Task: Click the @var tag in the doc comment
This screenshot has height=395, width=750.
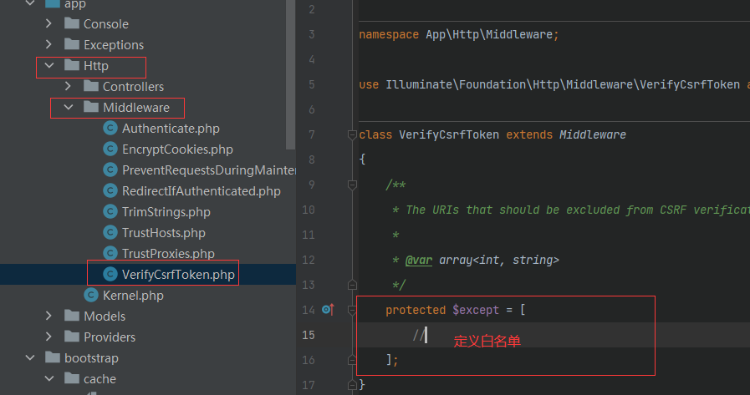Action: (419, 261)
